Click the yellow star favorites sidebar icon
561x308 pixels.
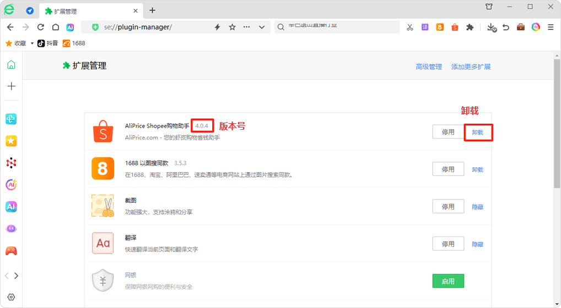[11, 141]
